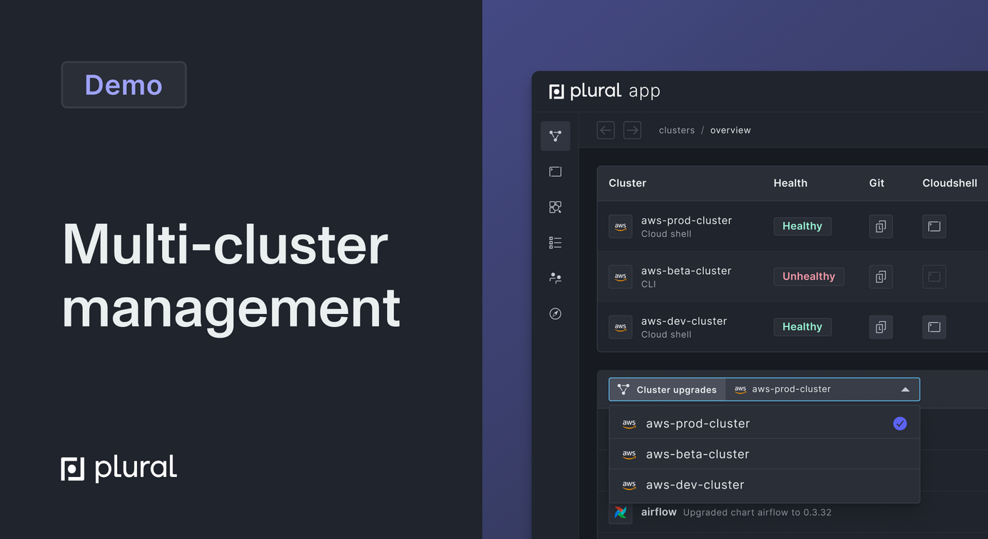This screenshot has width=988, height=539.
Task: Launch Cloudshell for aws-prod-cluster
Action: click(934, 226)
